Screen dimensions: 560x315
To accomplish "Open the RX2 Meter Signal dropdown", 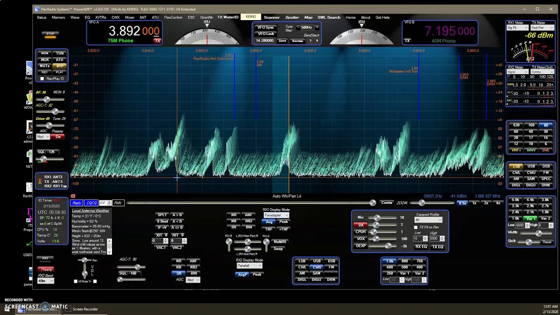I will (x=518, y=71).
